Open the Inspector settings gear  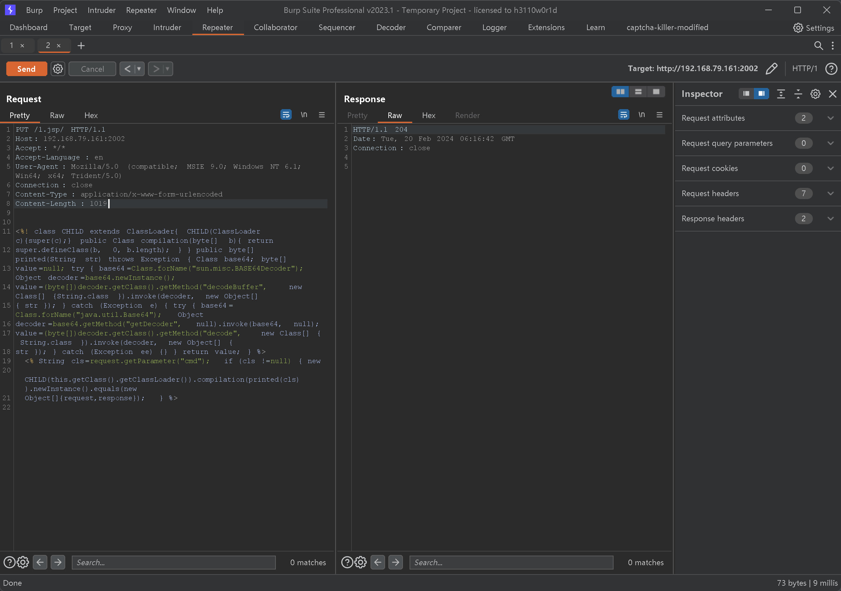click(815, 94)
